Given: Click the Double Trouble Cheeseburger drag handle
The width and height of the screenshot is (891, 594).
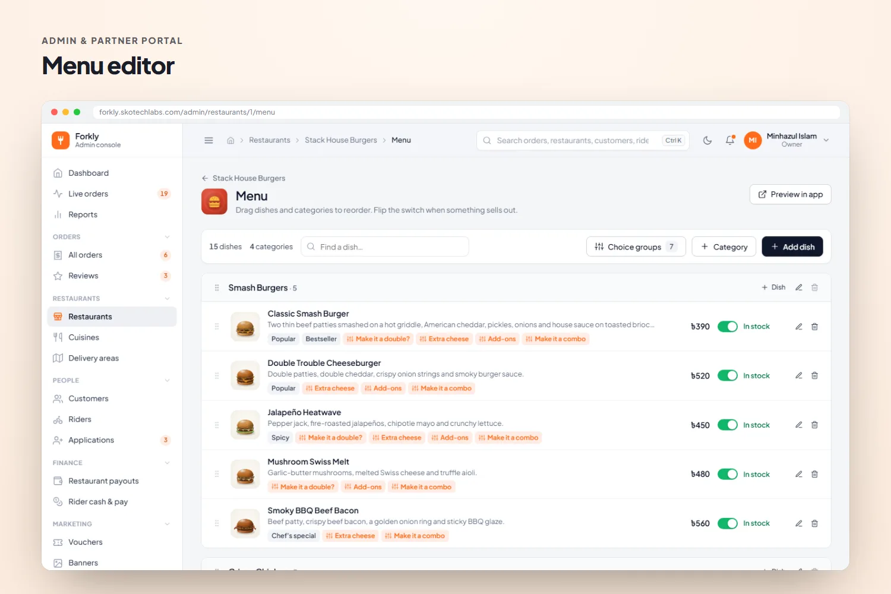Looking at the screenshot, I should 217,375.
